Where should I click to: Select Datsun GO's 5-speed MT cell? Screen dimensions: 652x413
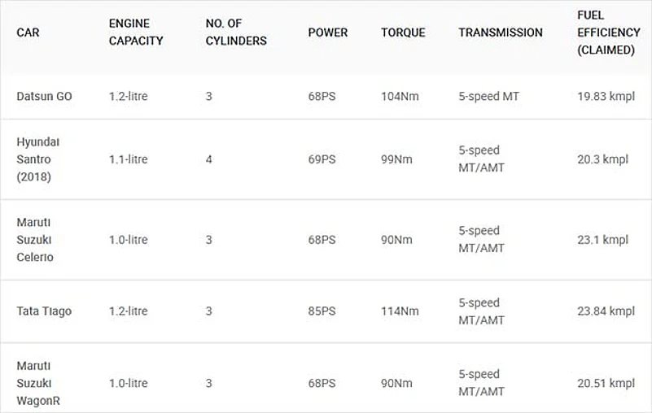click(x=488, y=96)
